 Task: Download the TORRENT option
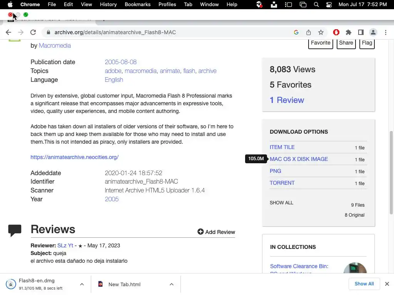click(282, 183)
